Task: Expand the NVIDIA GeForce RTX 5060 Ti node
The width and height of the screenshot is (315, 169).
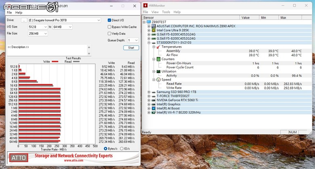Action: pyautogui.click(x=149, y=100)
